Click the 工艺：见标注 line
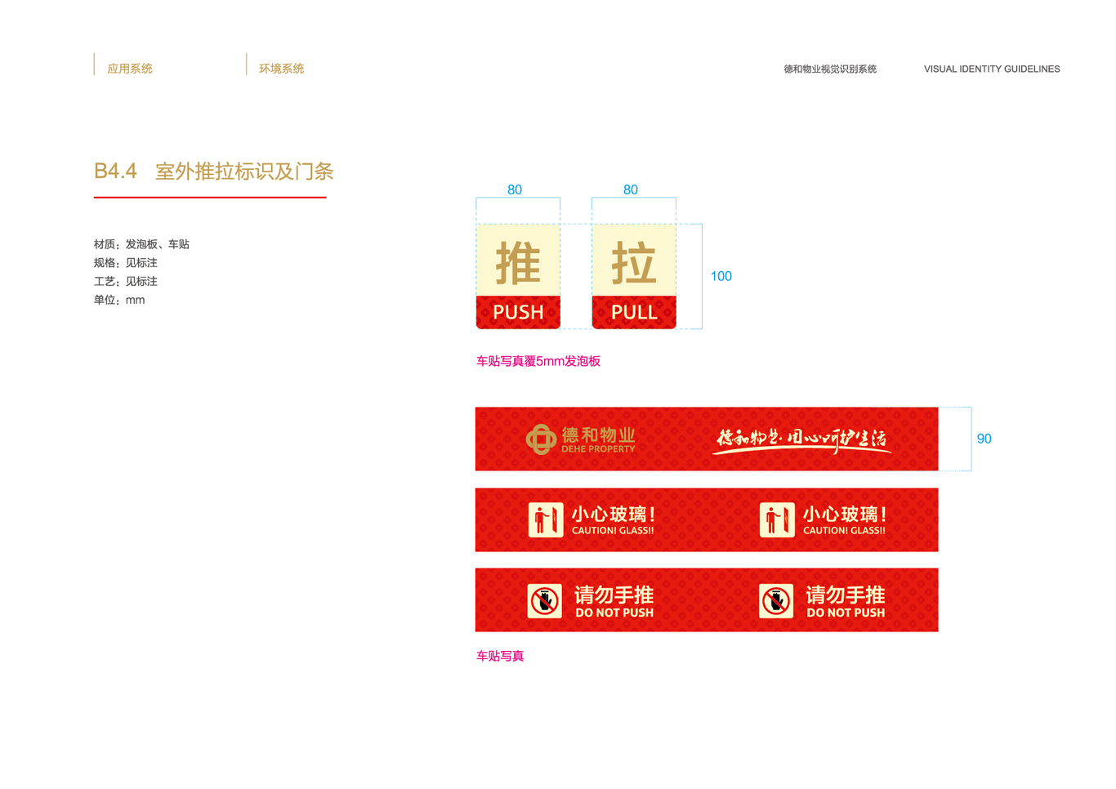 pyautogui.click(x=126, y=281)
